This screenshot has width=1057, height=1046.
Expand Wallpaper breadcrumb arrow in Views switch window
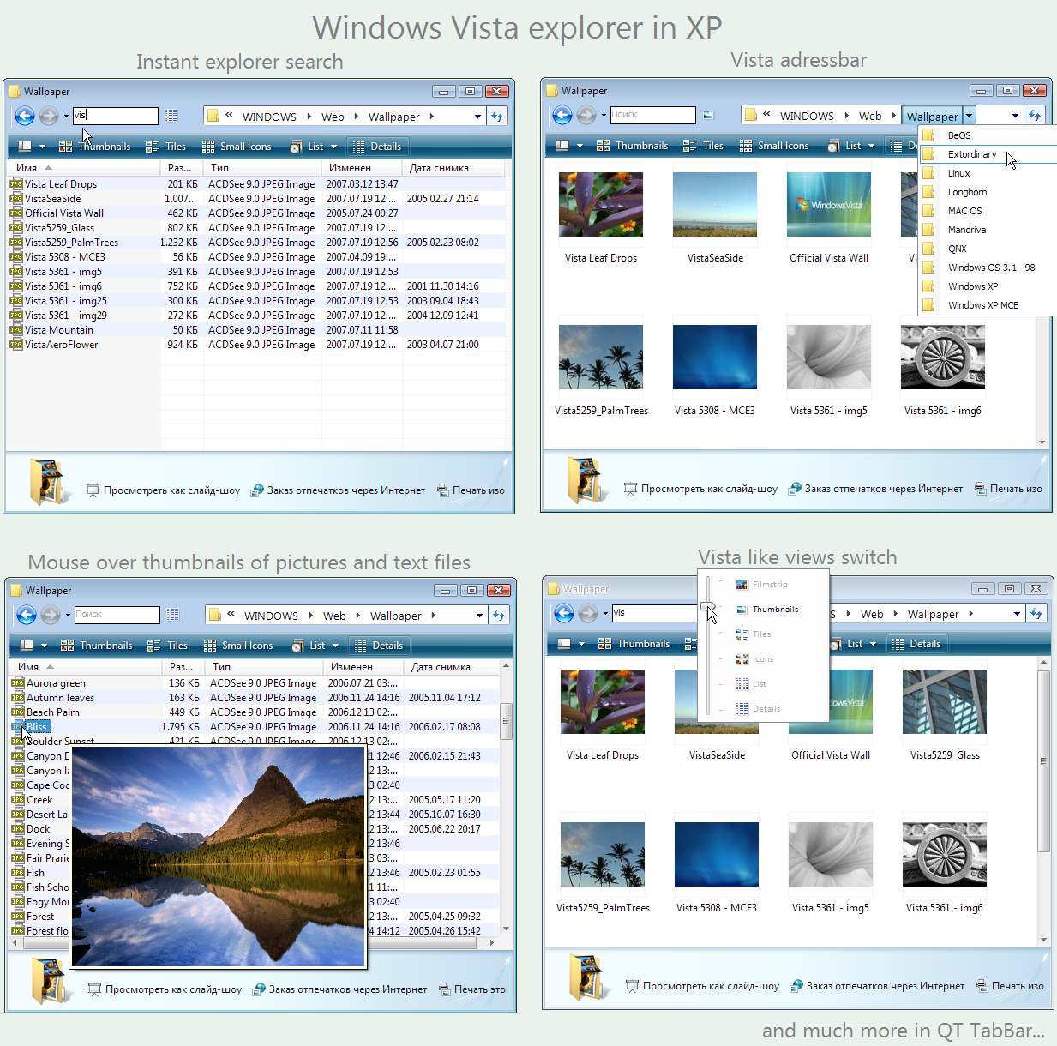tap(970, 614)
